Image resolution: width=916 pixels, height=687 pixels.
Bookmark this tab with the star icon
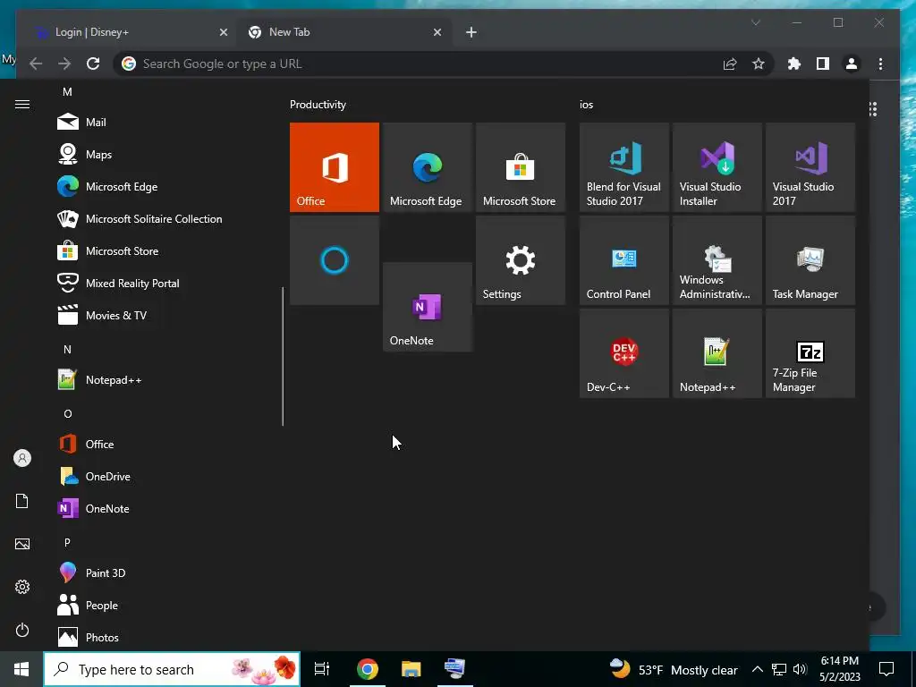coord(759,64)
